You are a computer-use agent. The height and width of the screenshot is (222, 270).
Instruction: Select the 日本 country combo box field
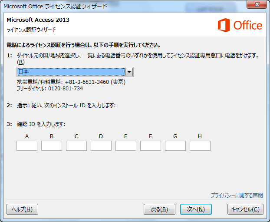coord(71,72)
